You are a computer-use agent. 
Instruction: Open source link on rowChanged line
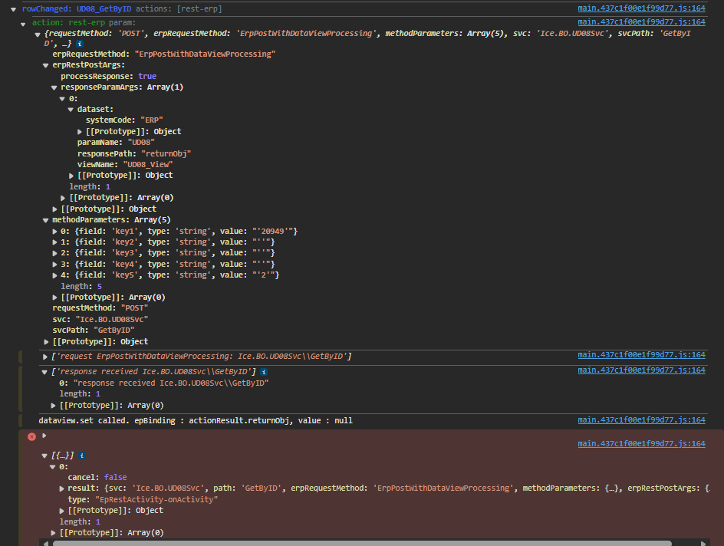tap(641, 8)
